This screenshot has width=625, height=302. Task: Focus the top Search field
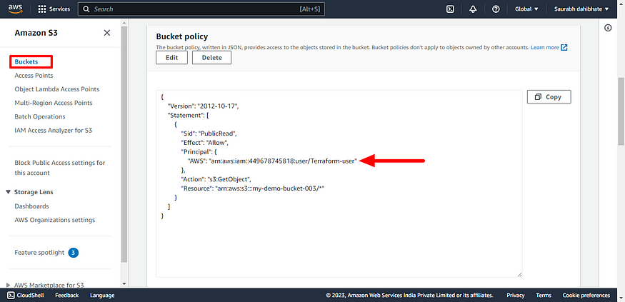pos(201,9)
